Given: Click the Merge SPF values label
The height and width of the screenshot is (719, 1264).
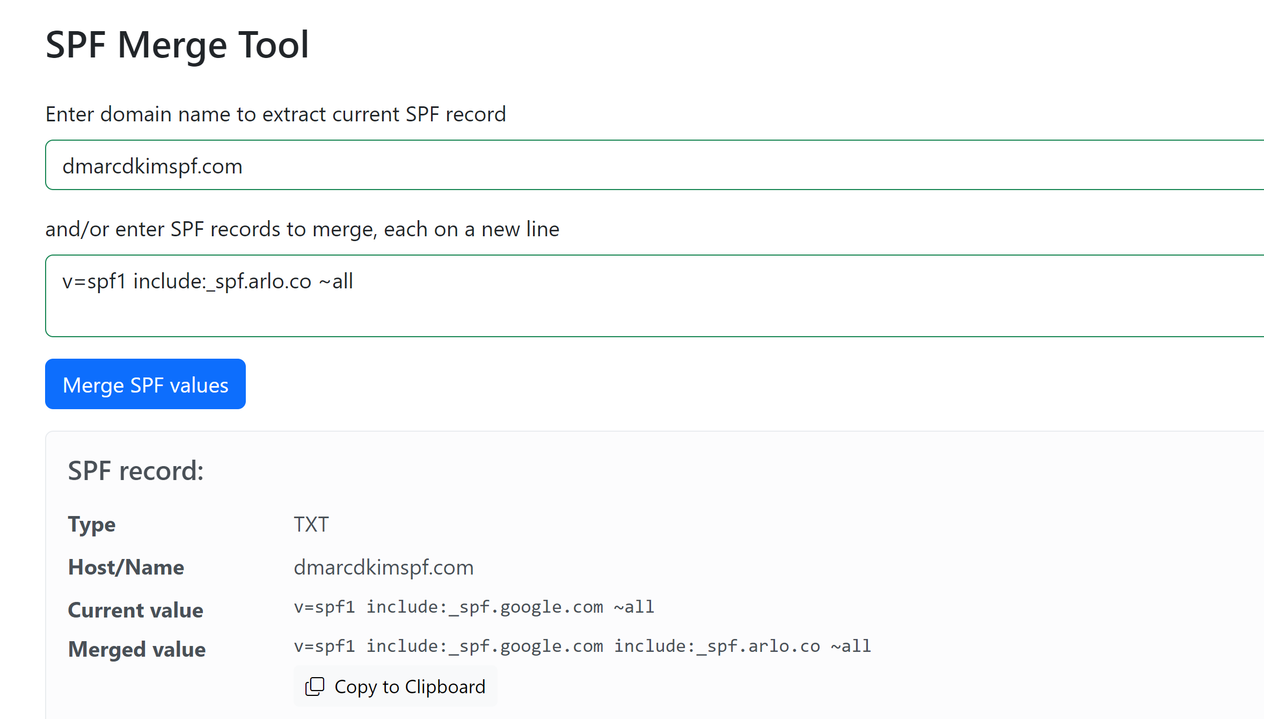Looking at the screenshot, I should [145, 384].
